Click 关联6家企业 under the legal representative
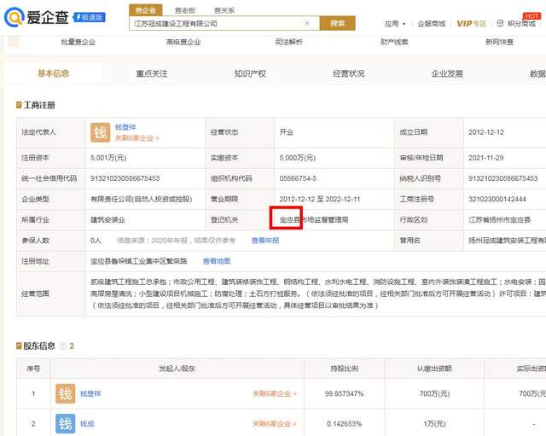546x436 pixels. pos(136,138)
